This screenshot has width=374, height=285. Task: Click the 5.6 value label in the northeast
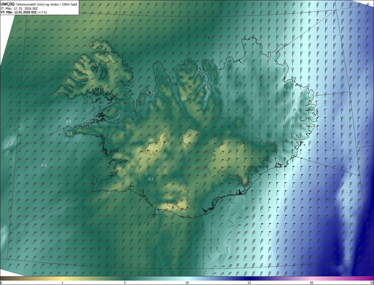[x=287, y=90]
